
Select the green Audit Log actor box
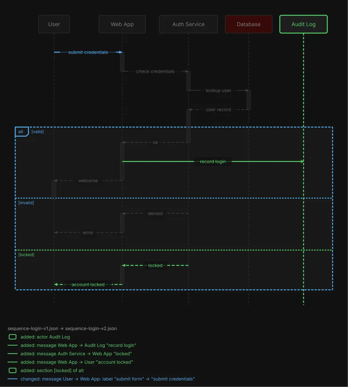click(x=303, y=24)
